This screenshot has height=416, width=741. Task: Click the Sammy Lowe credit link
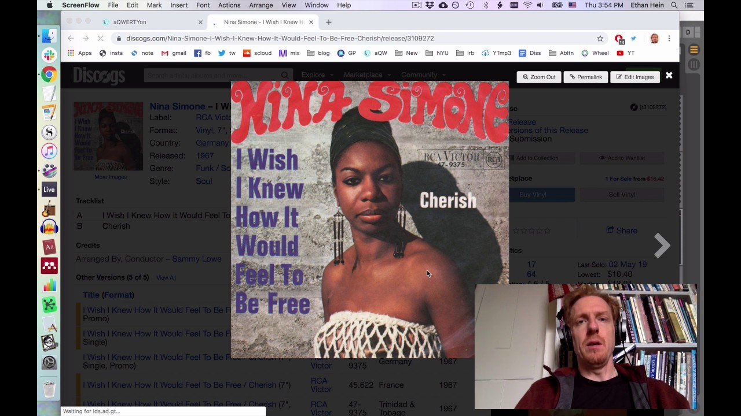pyautogui.click(x=196, y=259)
